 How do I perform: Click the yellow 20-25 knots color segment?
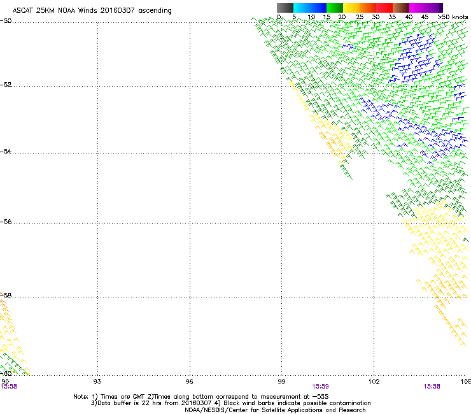351,8
